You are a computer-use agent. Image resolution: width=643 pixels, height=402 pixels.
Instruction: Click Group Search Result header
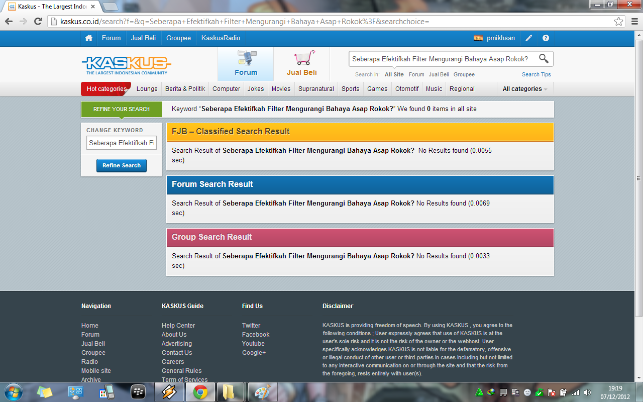point(360,237)
